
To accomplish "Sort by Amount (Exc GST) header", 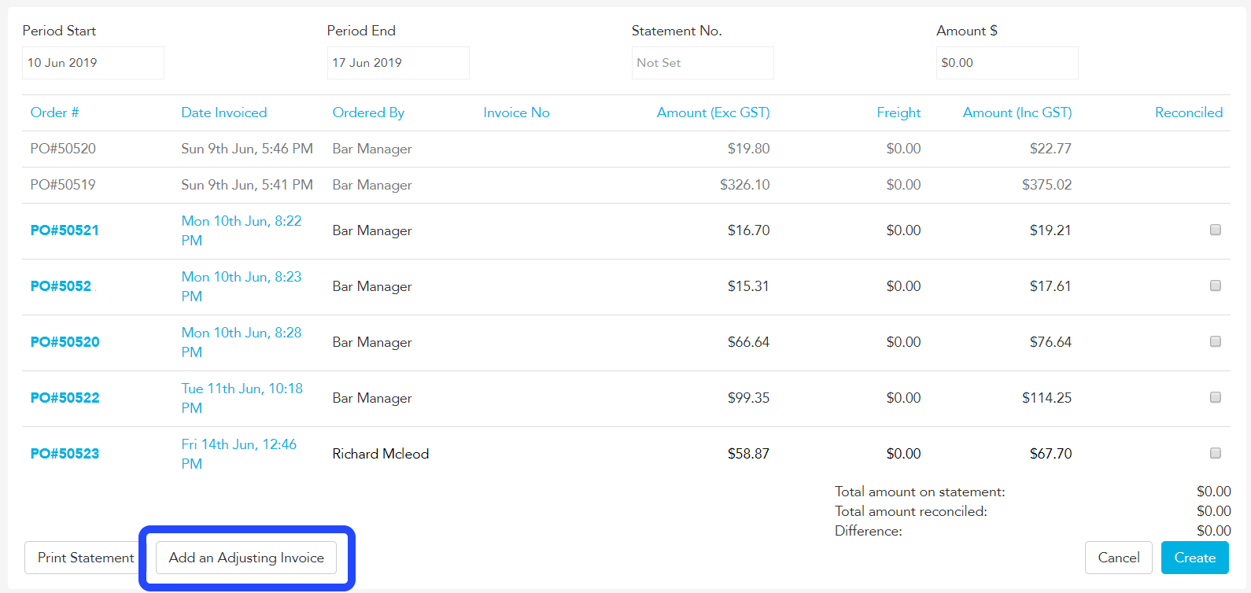I will (x=713, y=112).
